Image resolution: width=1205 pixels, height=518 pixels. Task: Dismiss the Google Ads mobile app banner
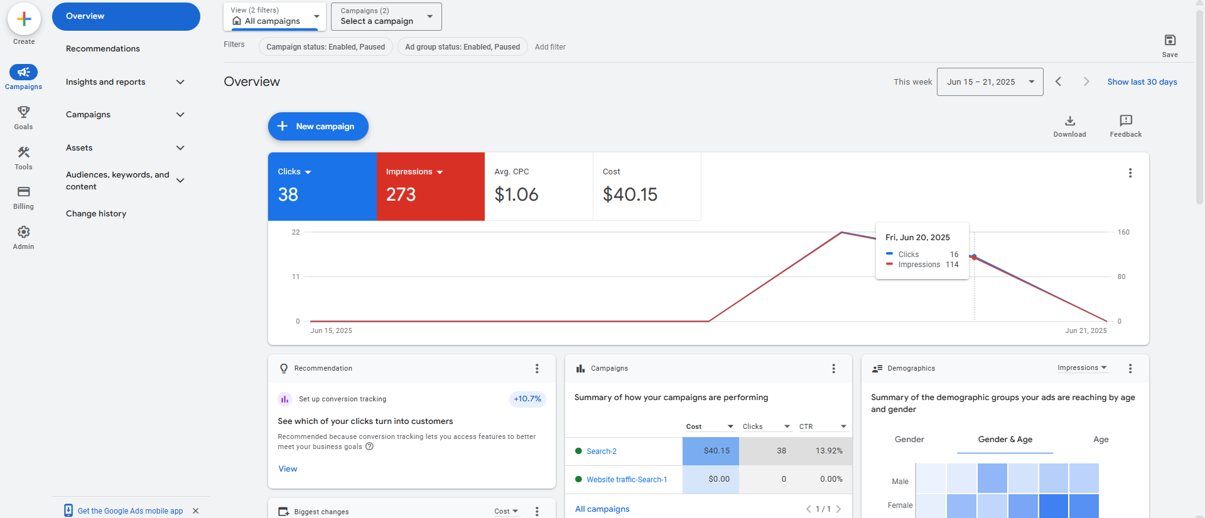[x=196, y=511]
